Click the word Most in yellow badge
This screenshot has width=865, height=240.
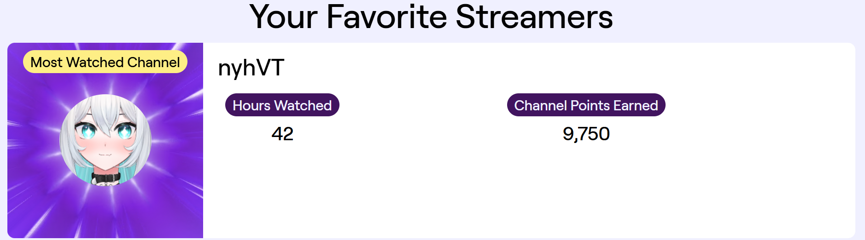click(47, 62)
